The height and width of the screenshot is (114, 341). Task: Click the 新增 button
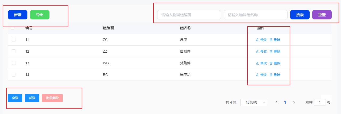tap(18, 15)
